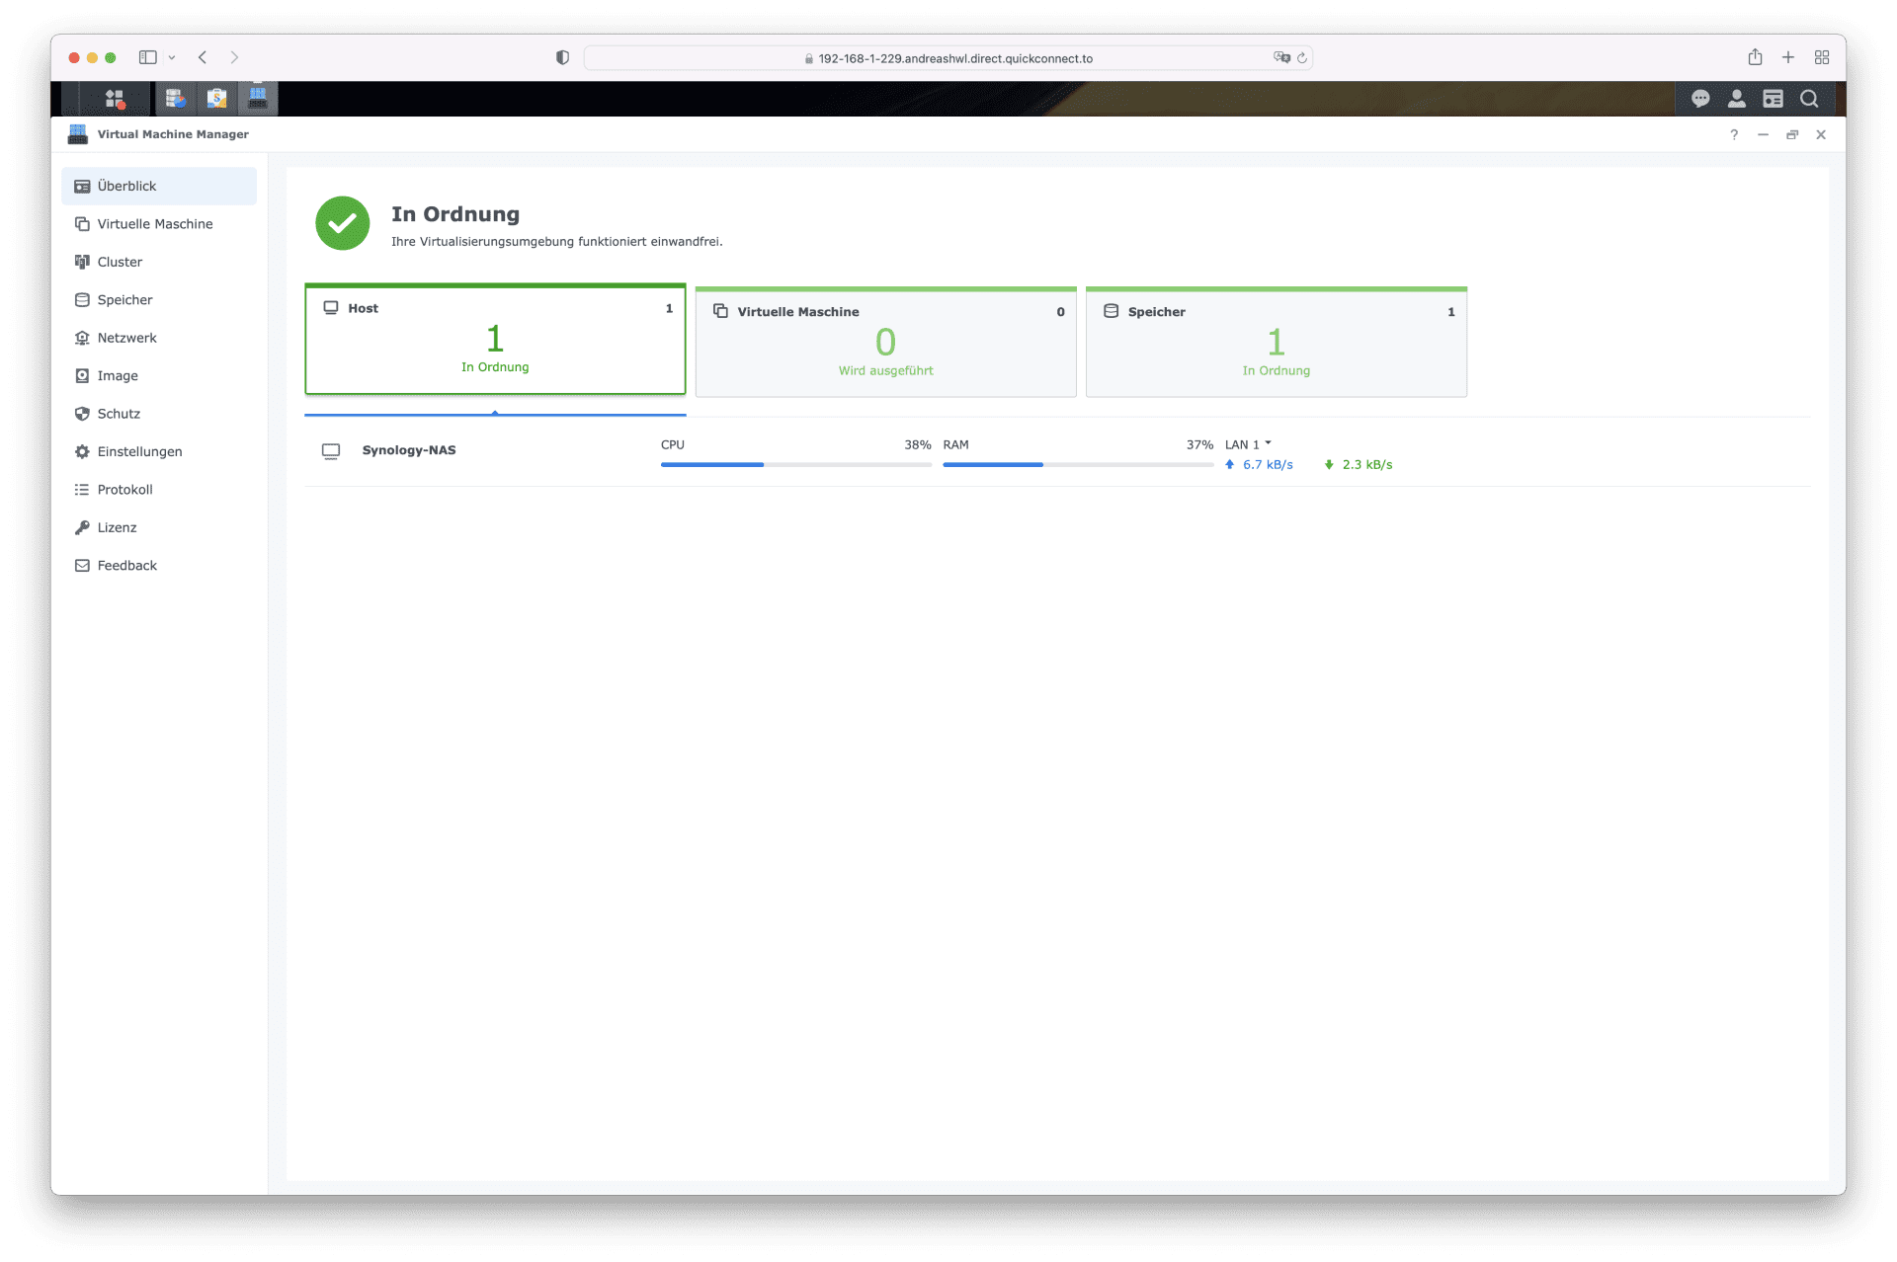Click the Safari address bar

(x=948, y=58)
